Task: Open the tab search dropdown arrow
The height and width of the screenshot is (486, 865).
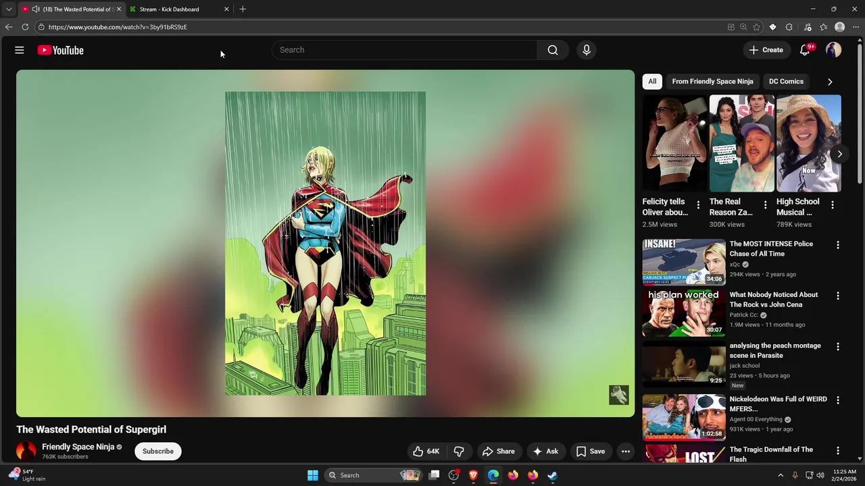Action: (x=9, y=9)
